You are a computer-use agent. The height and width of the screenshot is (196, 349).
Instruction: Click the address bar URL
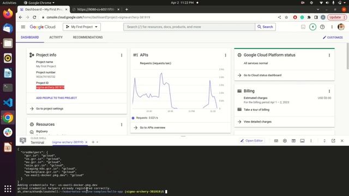tap(98, 17)
